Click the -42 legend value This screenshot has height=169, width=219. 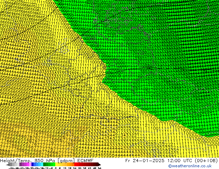(22, 168)
